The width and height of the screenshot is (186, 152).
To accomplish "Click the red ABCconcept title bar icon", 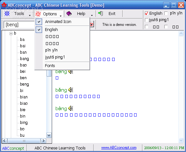I will click(4, 5).
